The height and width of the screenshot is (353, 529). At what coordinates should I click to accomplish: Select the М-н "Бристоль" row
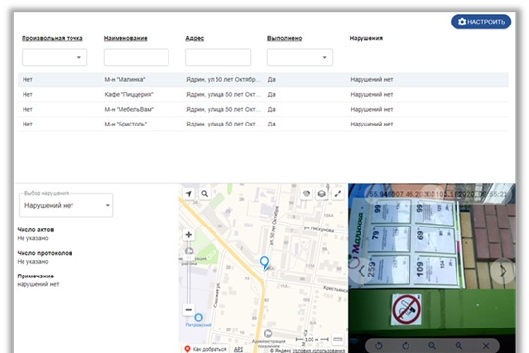point(264,124)
